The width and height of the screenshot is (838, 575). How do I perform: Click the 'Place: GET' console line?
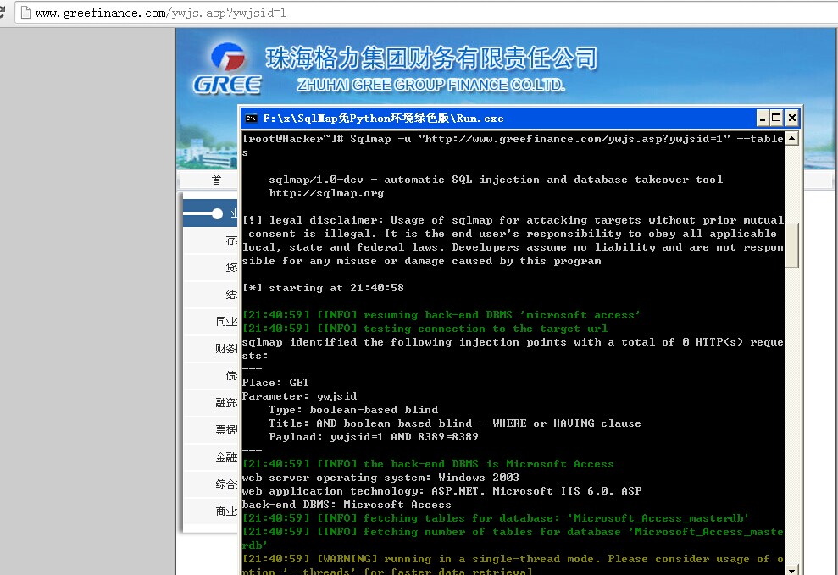coord(275,383)
